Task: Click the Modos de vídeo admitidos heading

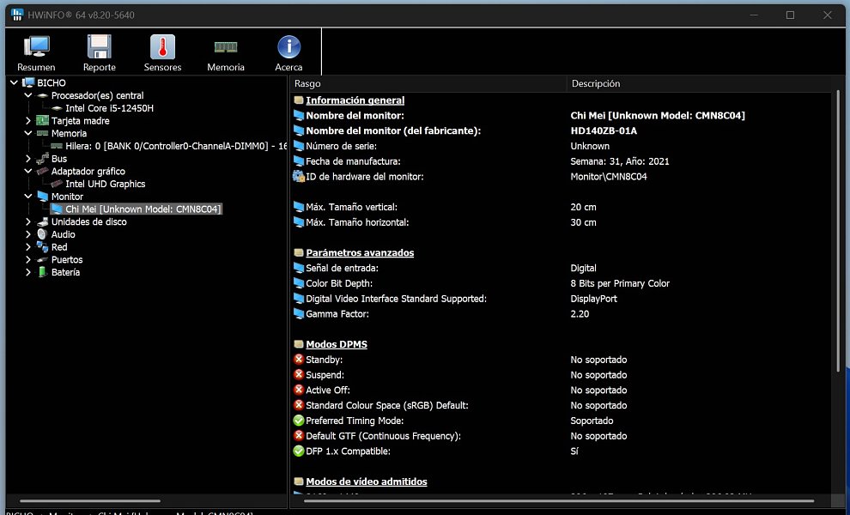Action: pos(367,482)
